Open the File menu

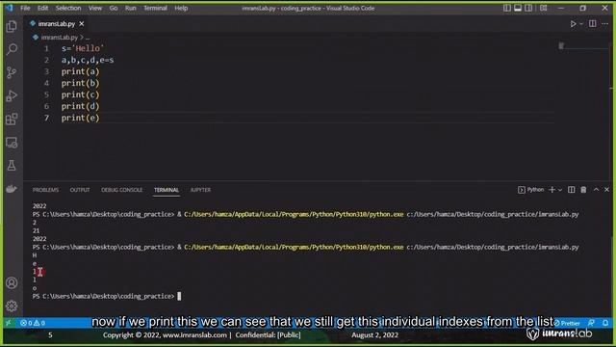coord(25,8)
